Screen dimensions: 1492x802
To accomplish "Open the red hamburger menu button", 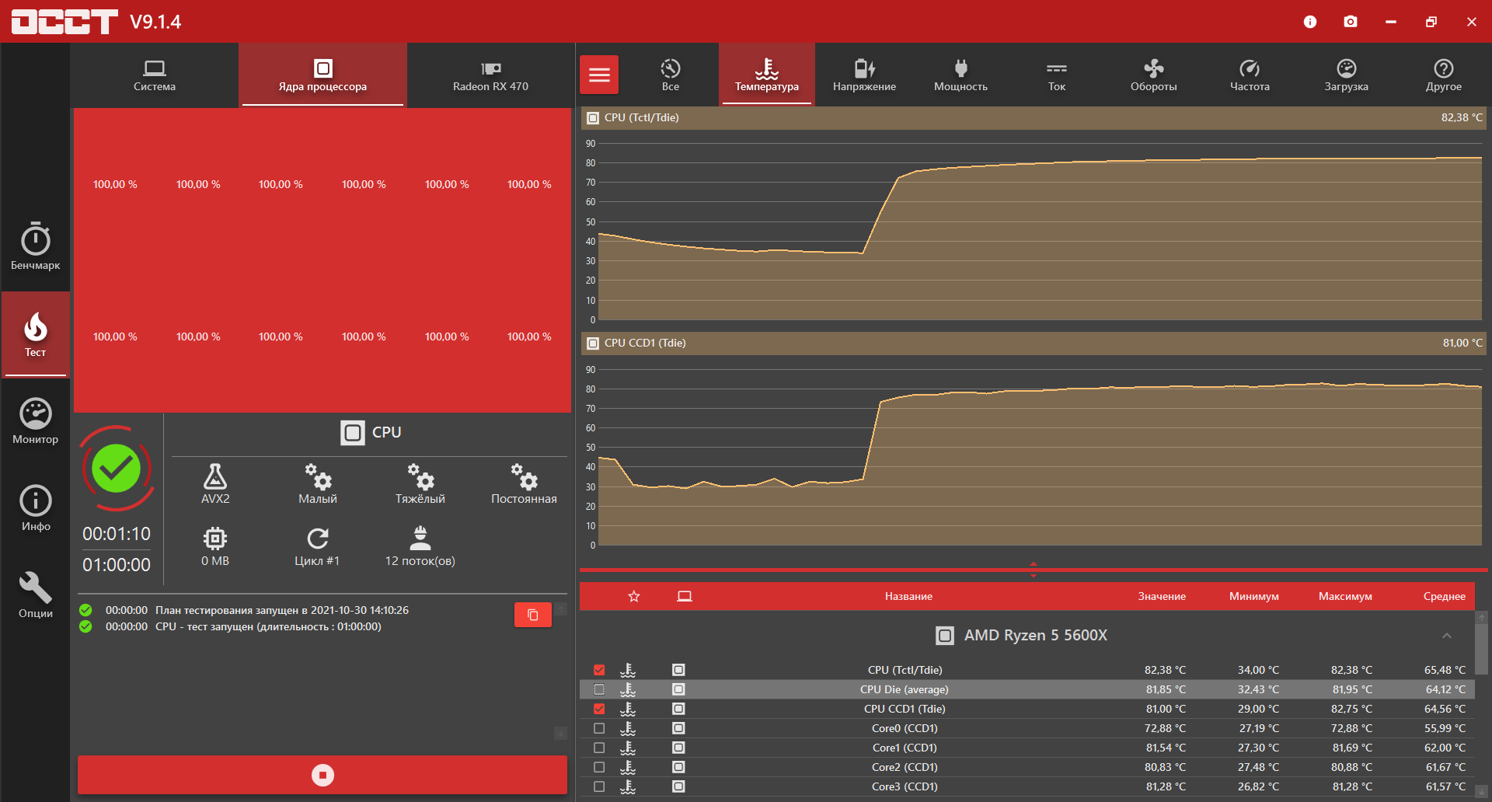I will (599, 75).
